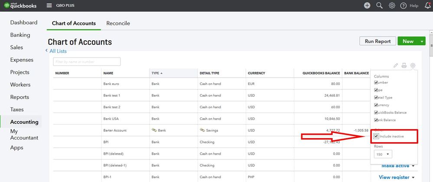Click the table settings gear icon
Viewport: 433px width, 182px height.
[413, 65]
